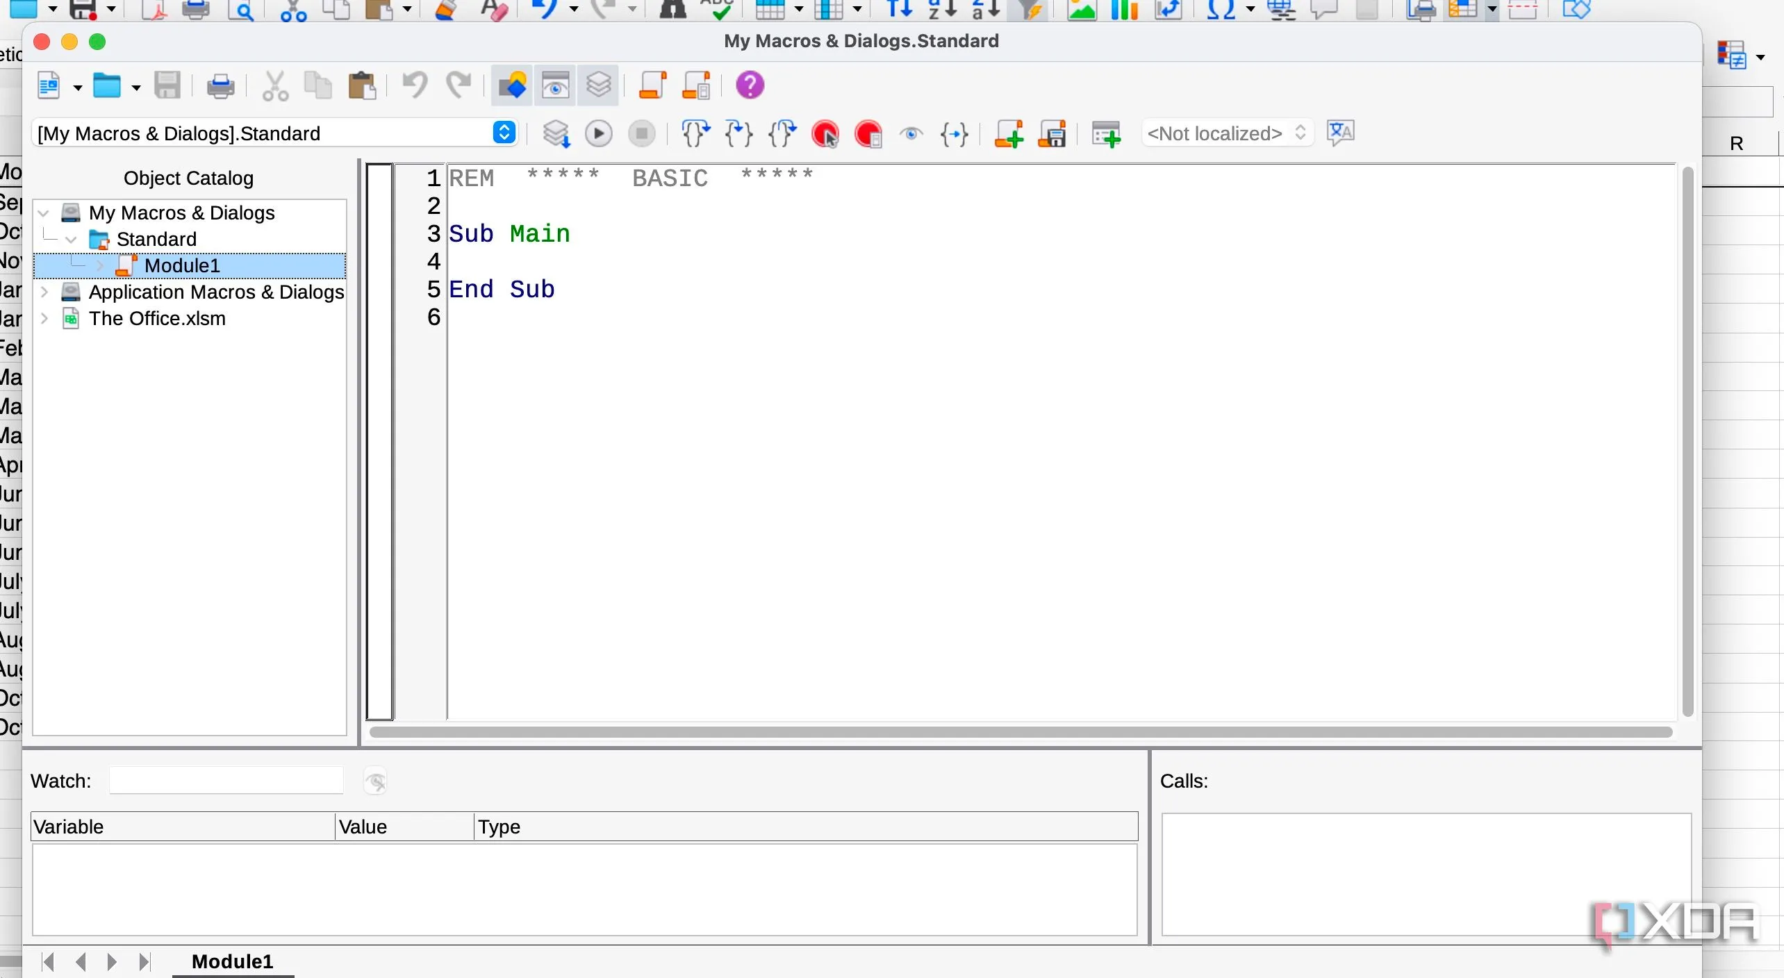Click the editor horizontal scrollbar
Image resolution: width=1784 pixels, height=978 pixels.
[1021, 732]
